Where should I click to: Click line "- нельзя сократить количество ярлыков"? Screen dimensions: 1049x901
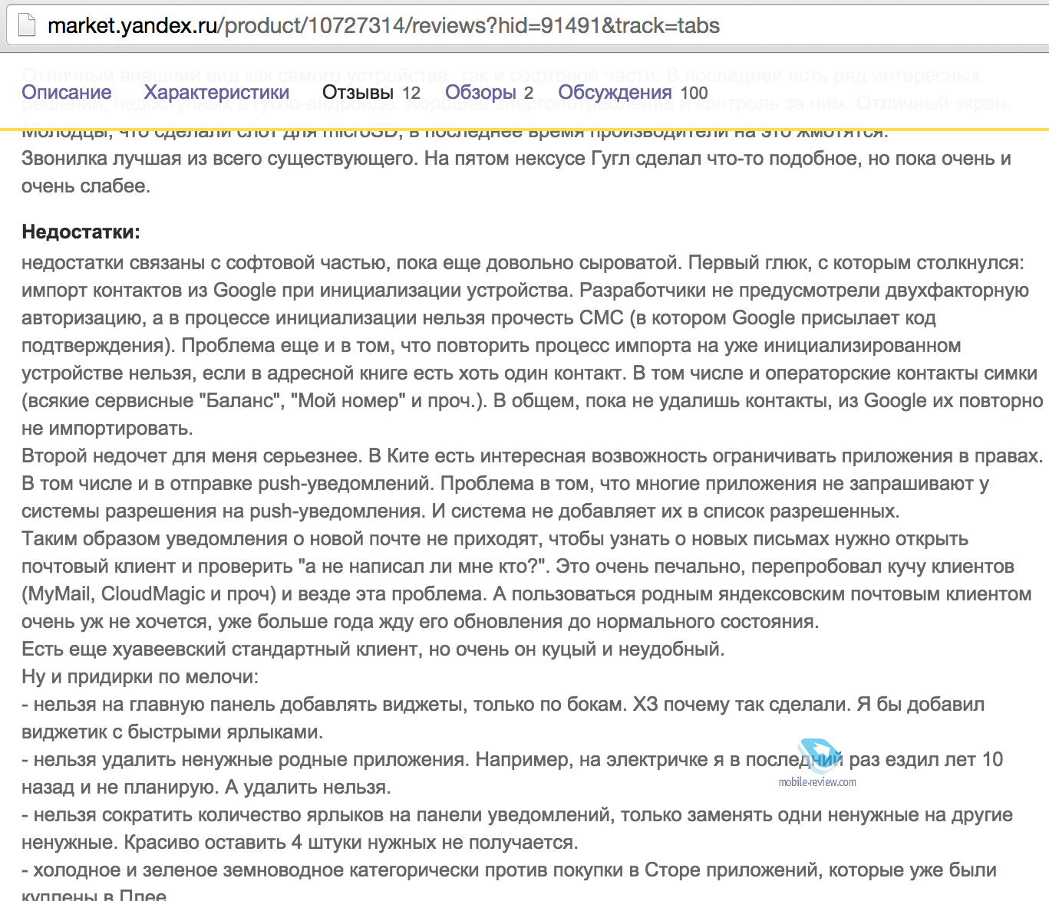point(517,815)
